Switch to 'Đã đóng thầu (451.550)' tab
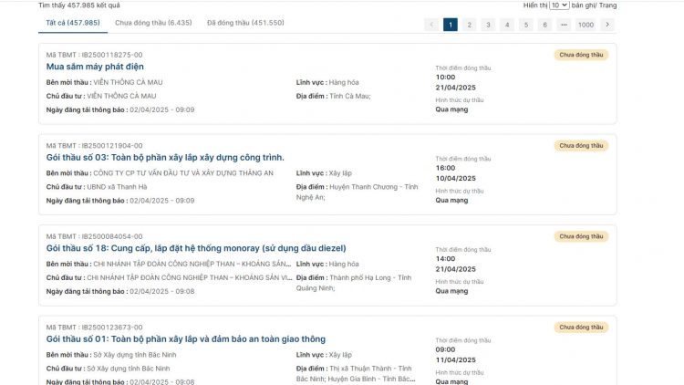The image size is (684, 385). coord(245,23)
